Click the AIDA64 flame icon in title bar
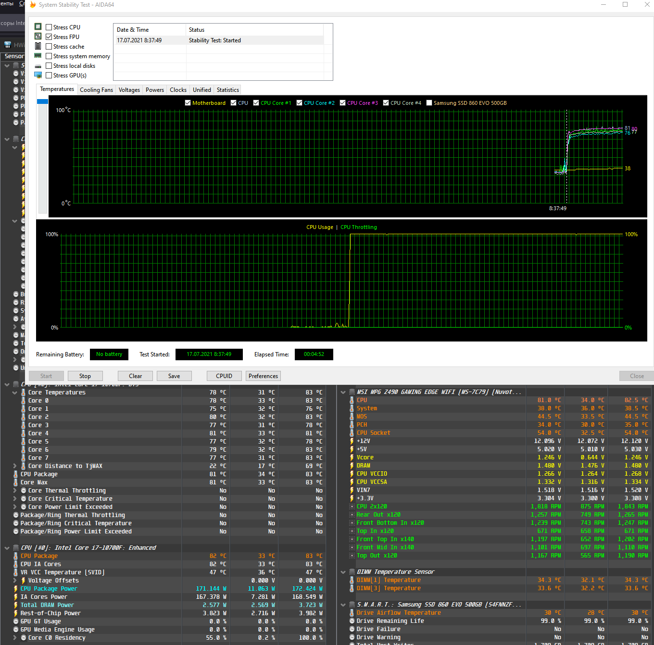Screen dimensions: 654x645 [x=33, y=5]
